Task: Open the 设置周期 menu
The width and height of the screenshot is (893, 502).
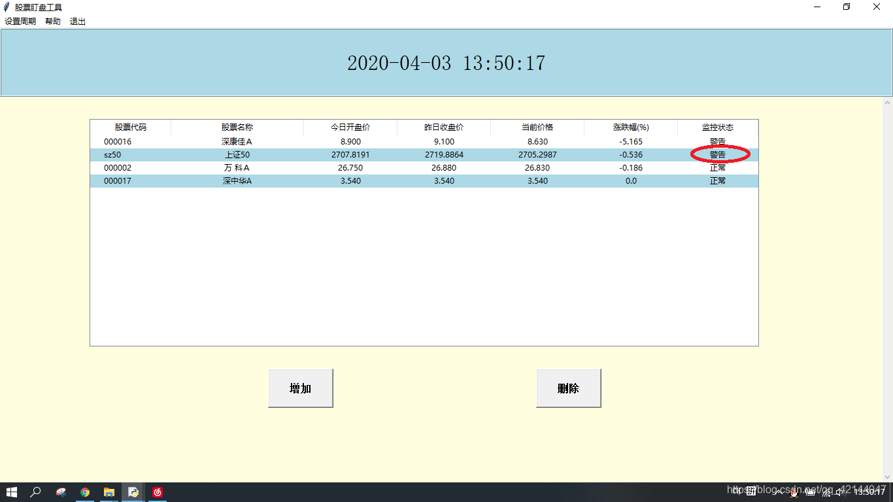Action: (20, 22)
